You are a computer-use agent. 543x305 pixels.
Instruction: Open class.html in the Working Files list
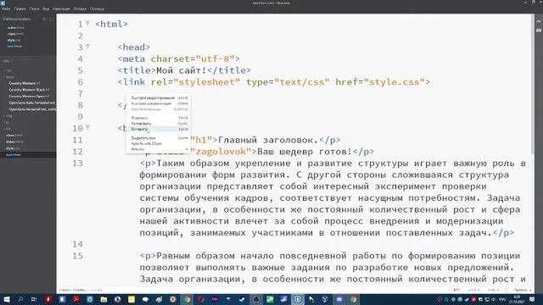coord(16,34)
